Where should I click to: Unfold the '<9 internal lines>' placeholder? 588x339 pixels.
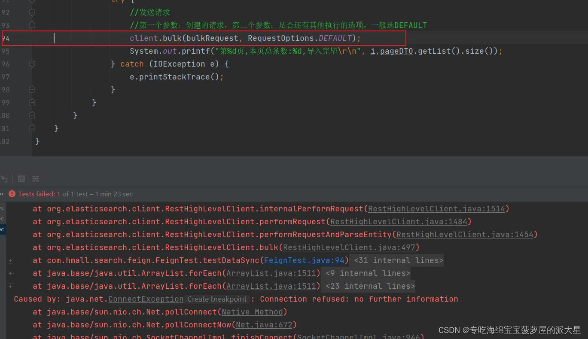coord(367,273)
